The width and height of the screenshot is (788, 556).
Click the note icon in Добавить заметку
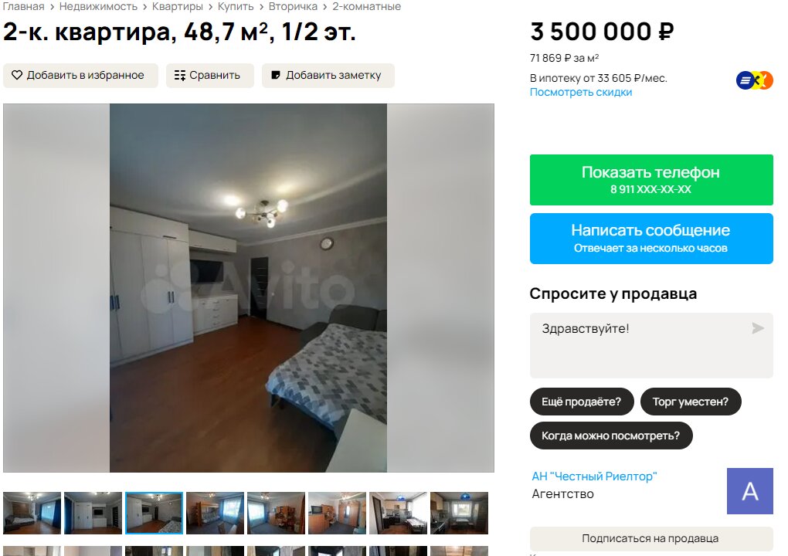(275, 76)
